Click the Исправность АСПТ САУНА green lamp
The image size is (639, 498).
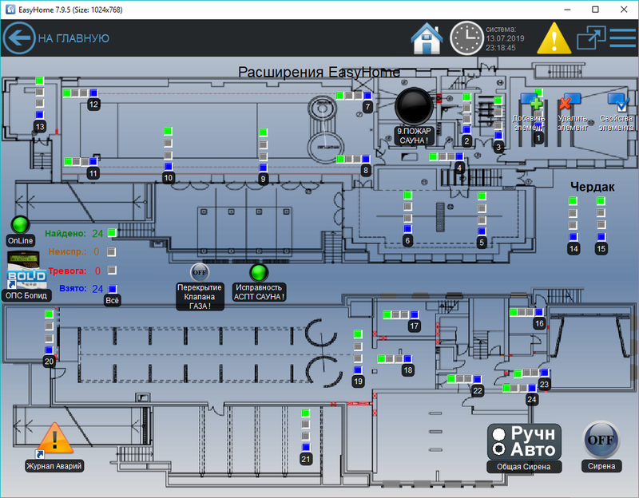259,272
